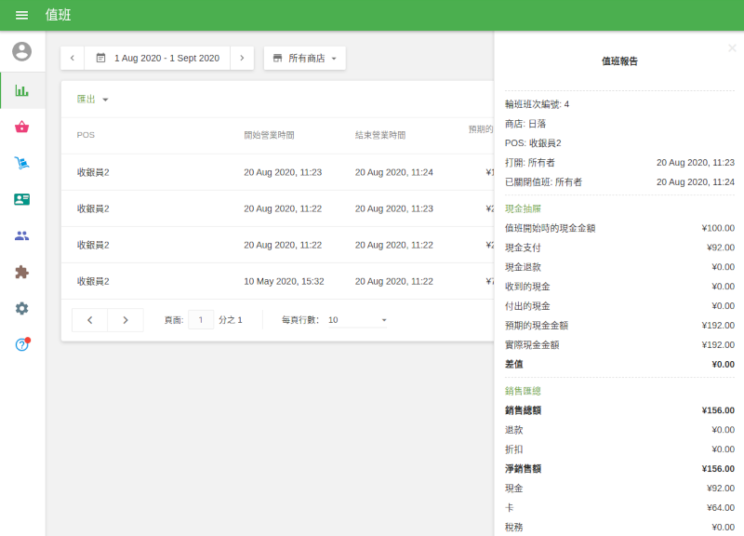The height and width of the screenshot is (536, 744).
Task: Open the Apps puzzle piece icon
Action: (22, 273)
